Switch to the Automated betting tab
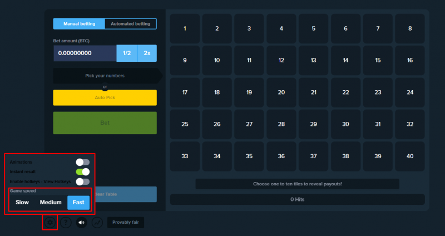Screen dimensions: 445x236 point(131,24)
